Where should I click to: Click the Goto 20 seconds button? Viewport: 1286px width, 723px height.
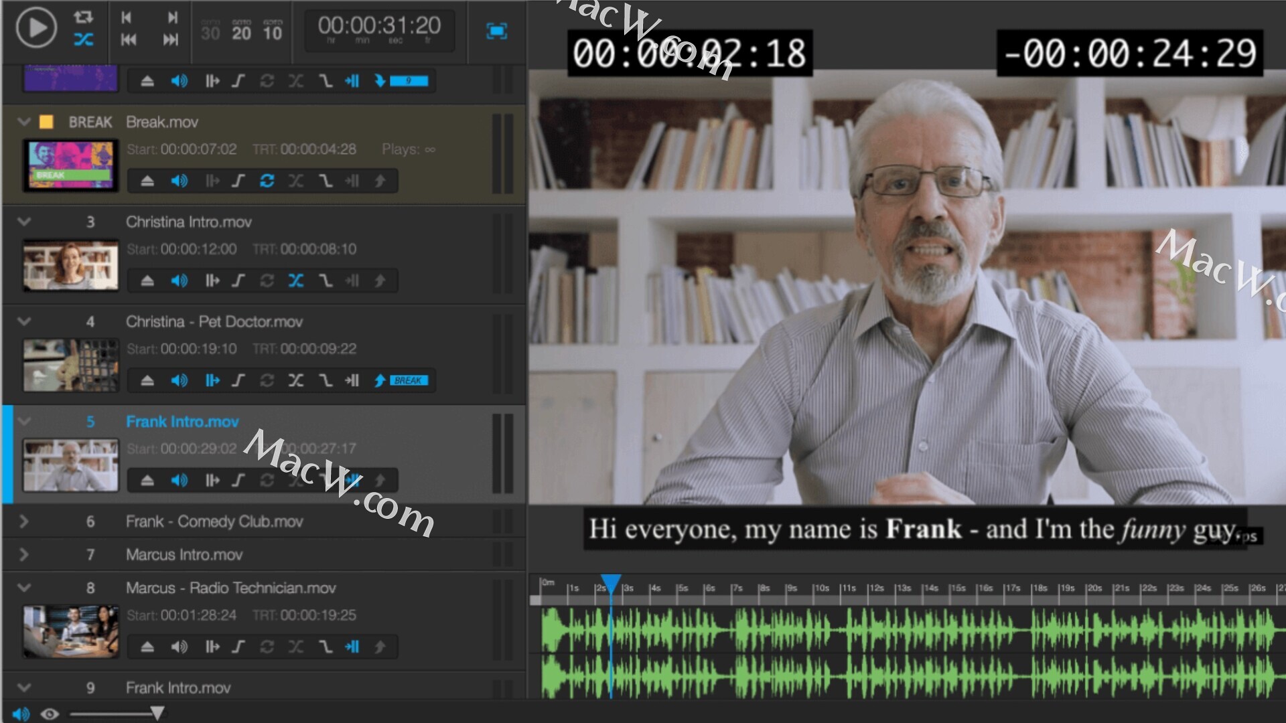pyautogui.click(x=241, y=30)
